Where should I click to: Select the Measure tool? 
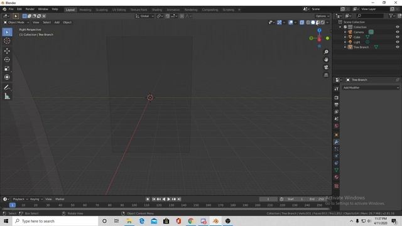7,96
